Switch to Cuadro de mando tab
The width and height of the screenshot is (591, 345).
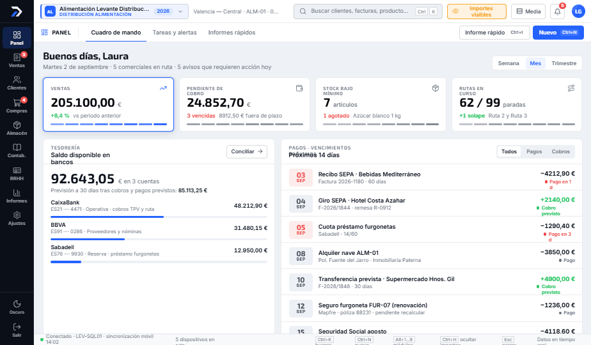coord(116,33)
